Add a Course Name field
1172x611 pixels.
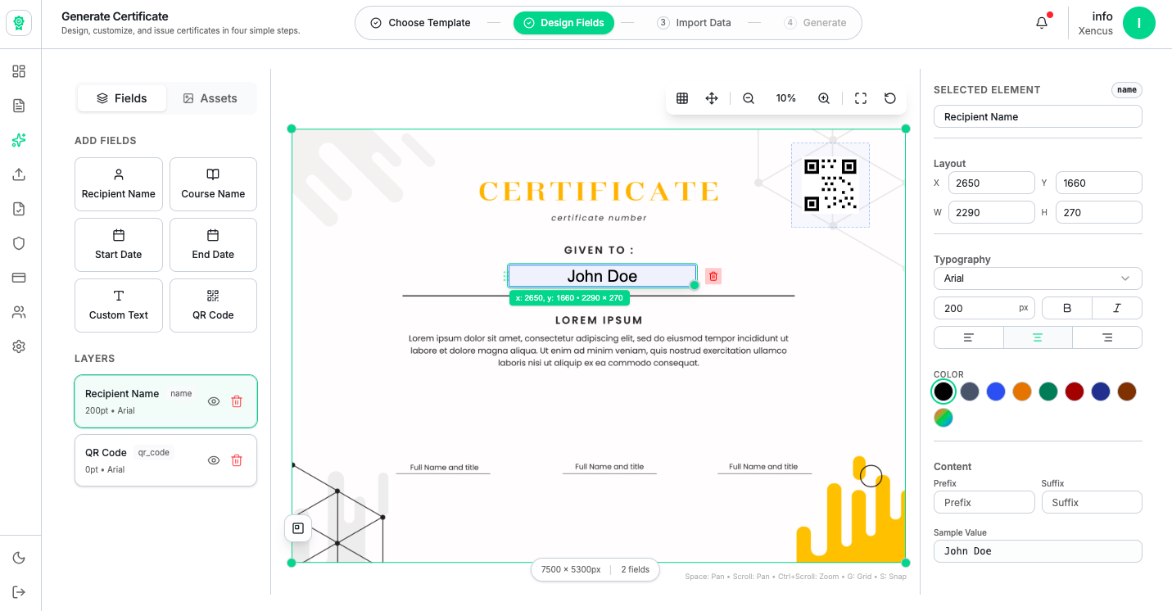point(213,184)
